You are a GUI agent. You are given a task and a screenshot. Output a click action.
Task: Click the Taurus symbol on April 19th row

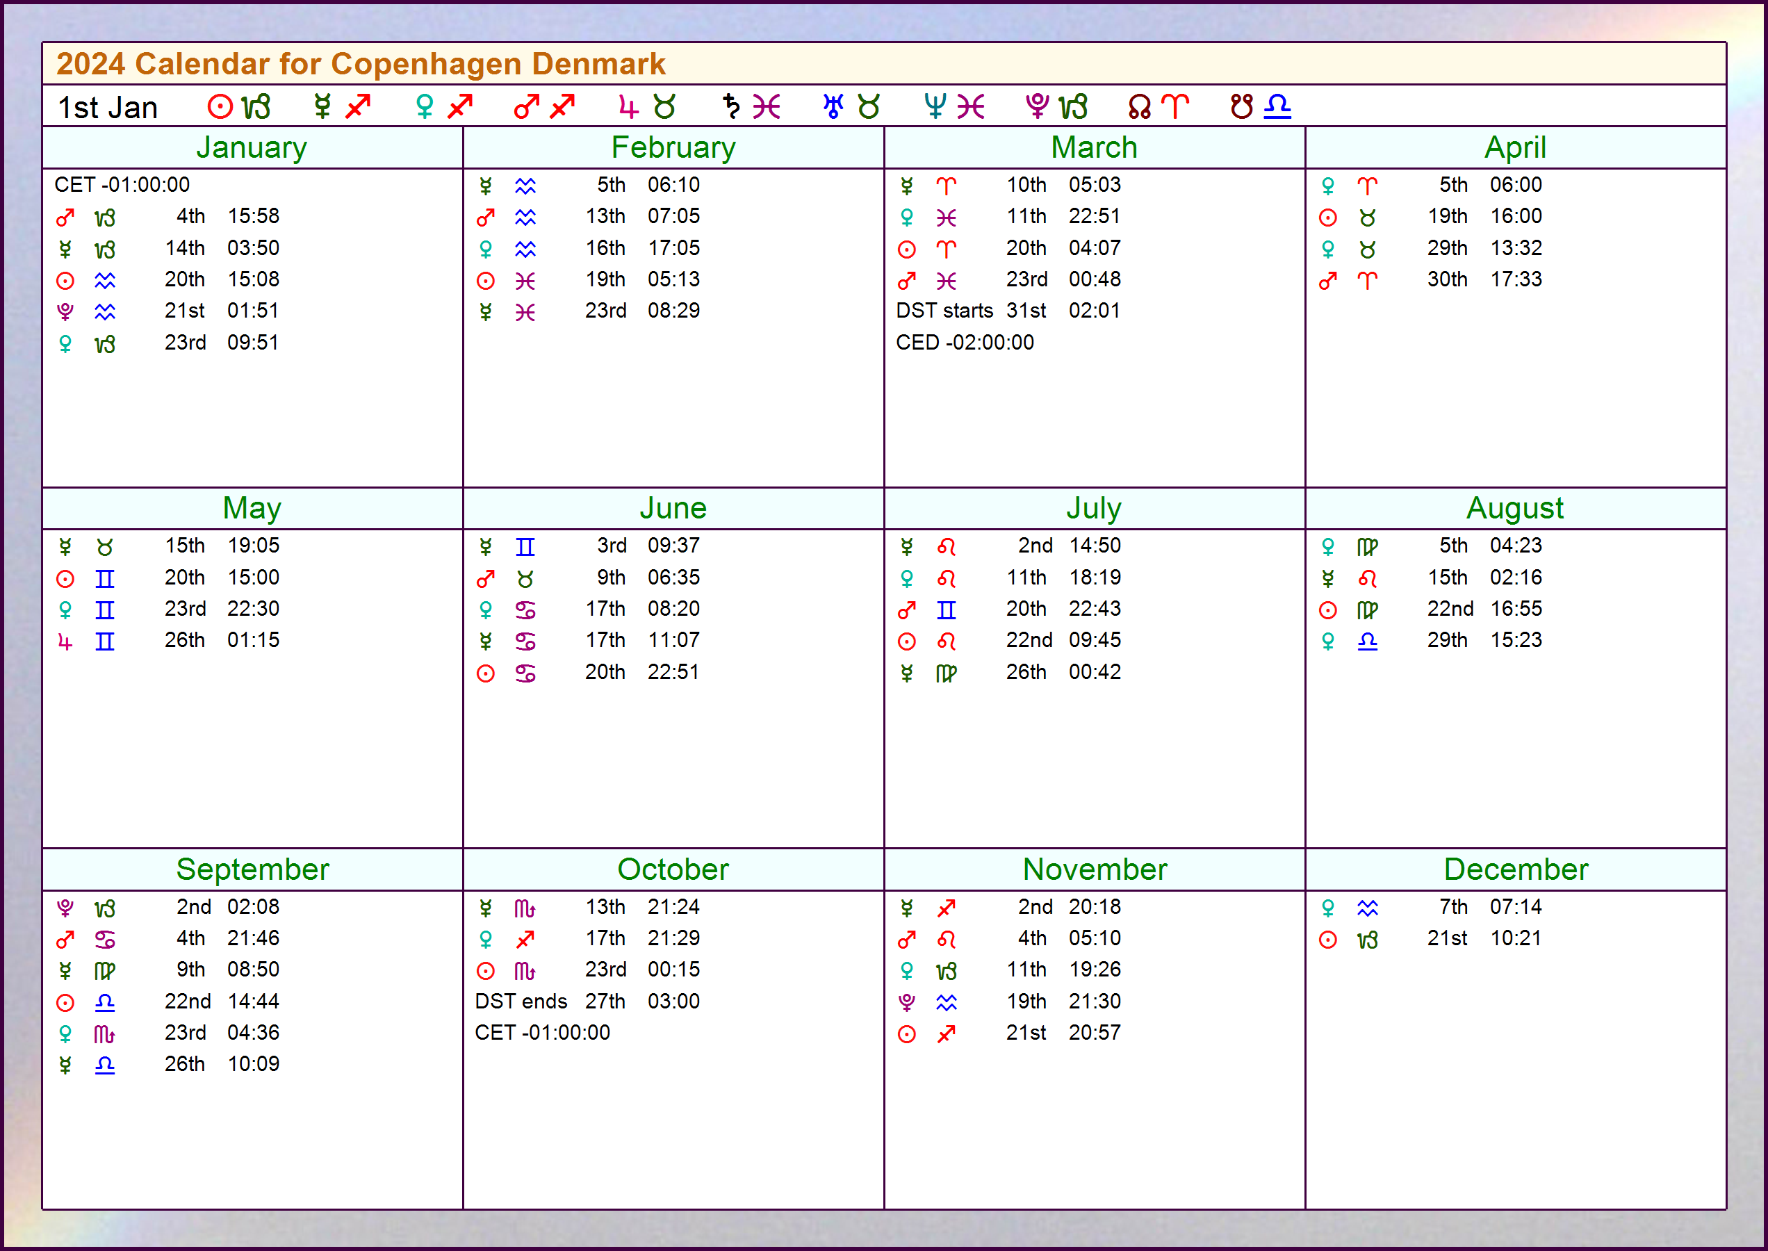(1368, 218)
